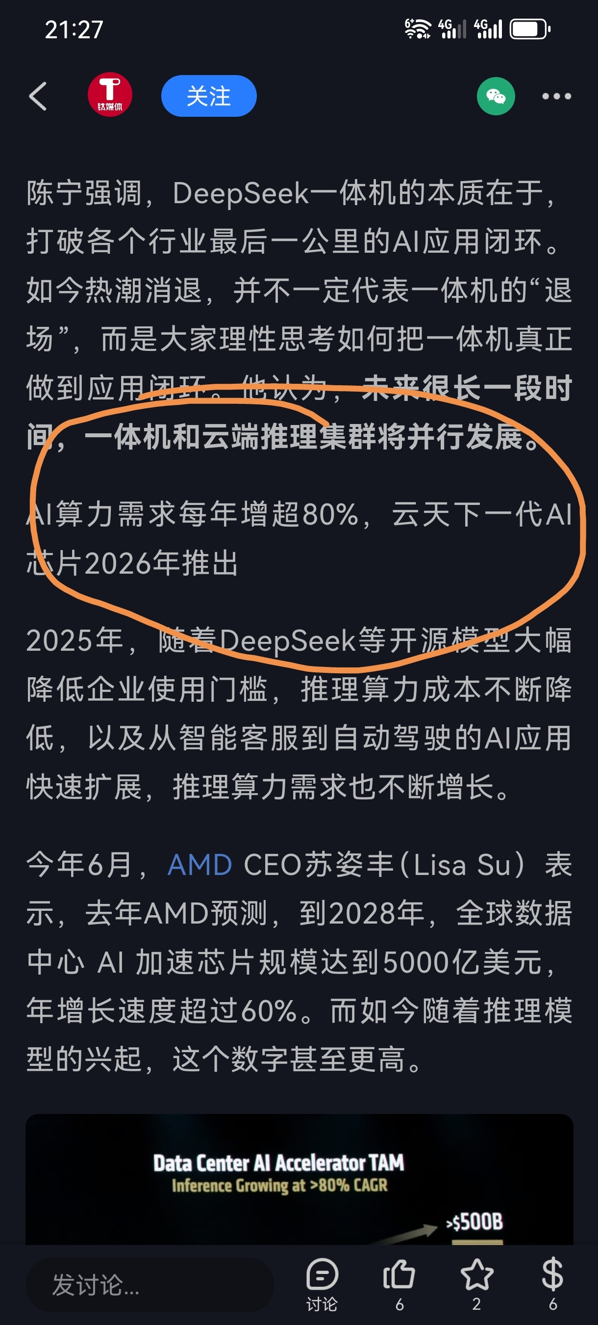This screenshot has height=1325, width=598.
Task: Open the TMTPost author avatar
Action: [x=110, y=95]
